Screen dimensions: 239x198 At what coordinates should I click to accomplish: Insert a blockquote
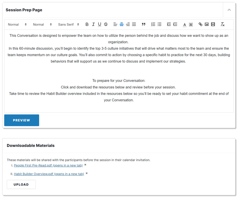click(x=143, y=25)
